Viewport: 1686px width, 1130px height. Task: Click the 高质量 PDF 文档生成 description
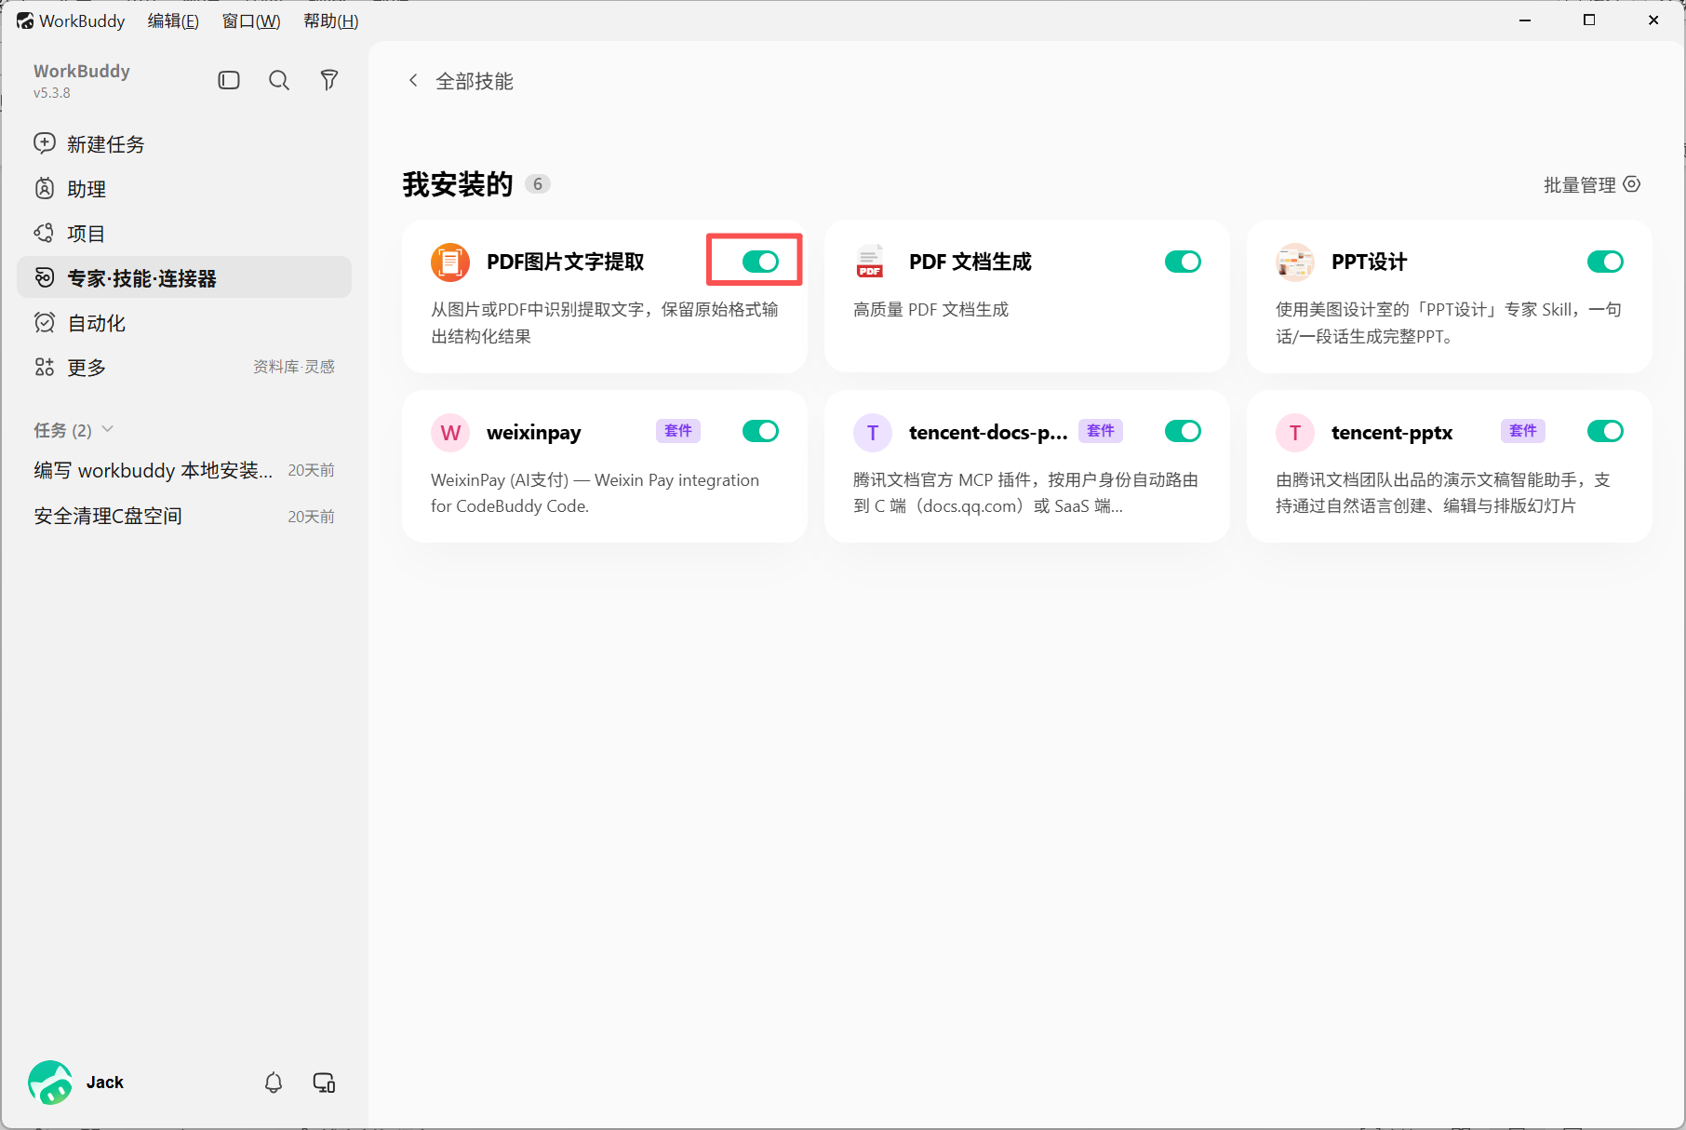click(x=930, y=309)
